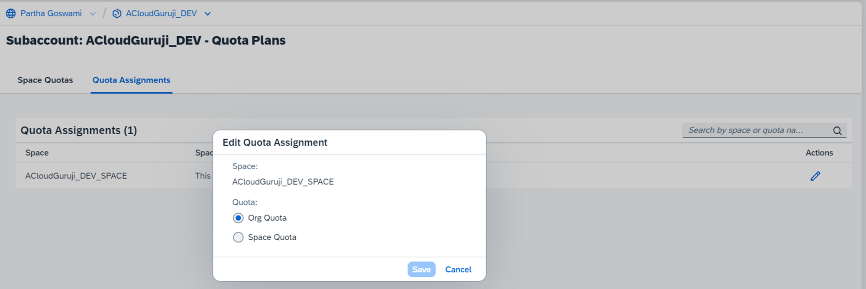Switch to the Space Quotas tab

tap(45, 80)
